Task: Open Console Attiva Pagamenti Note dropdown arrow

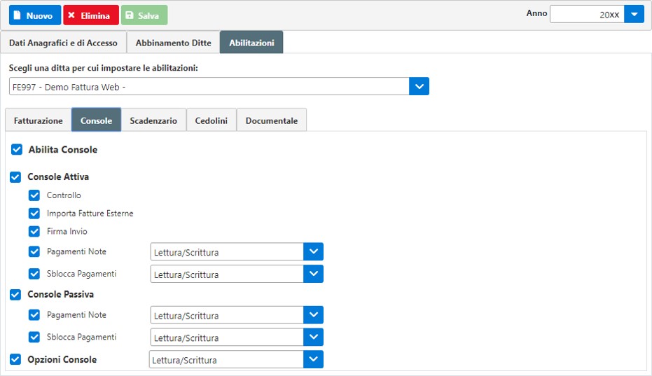Action: click(314, 251)
